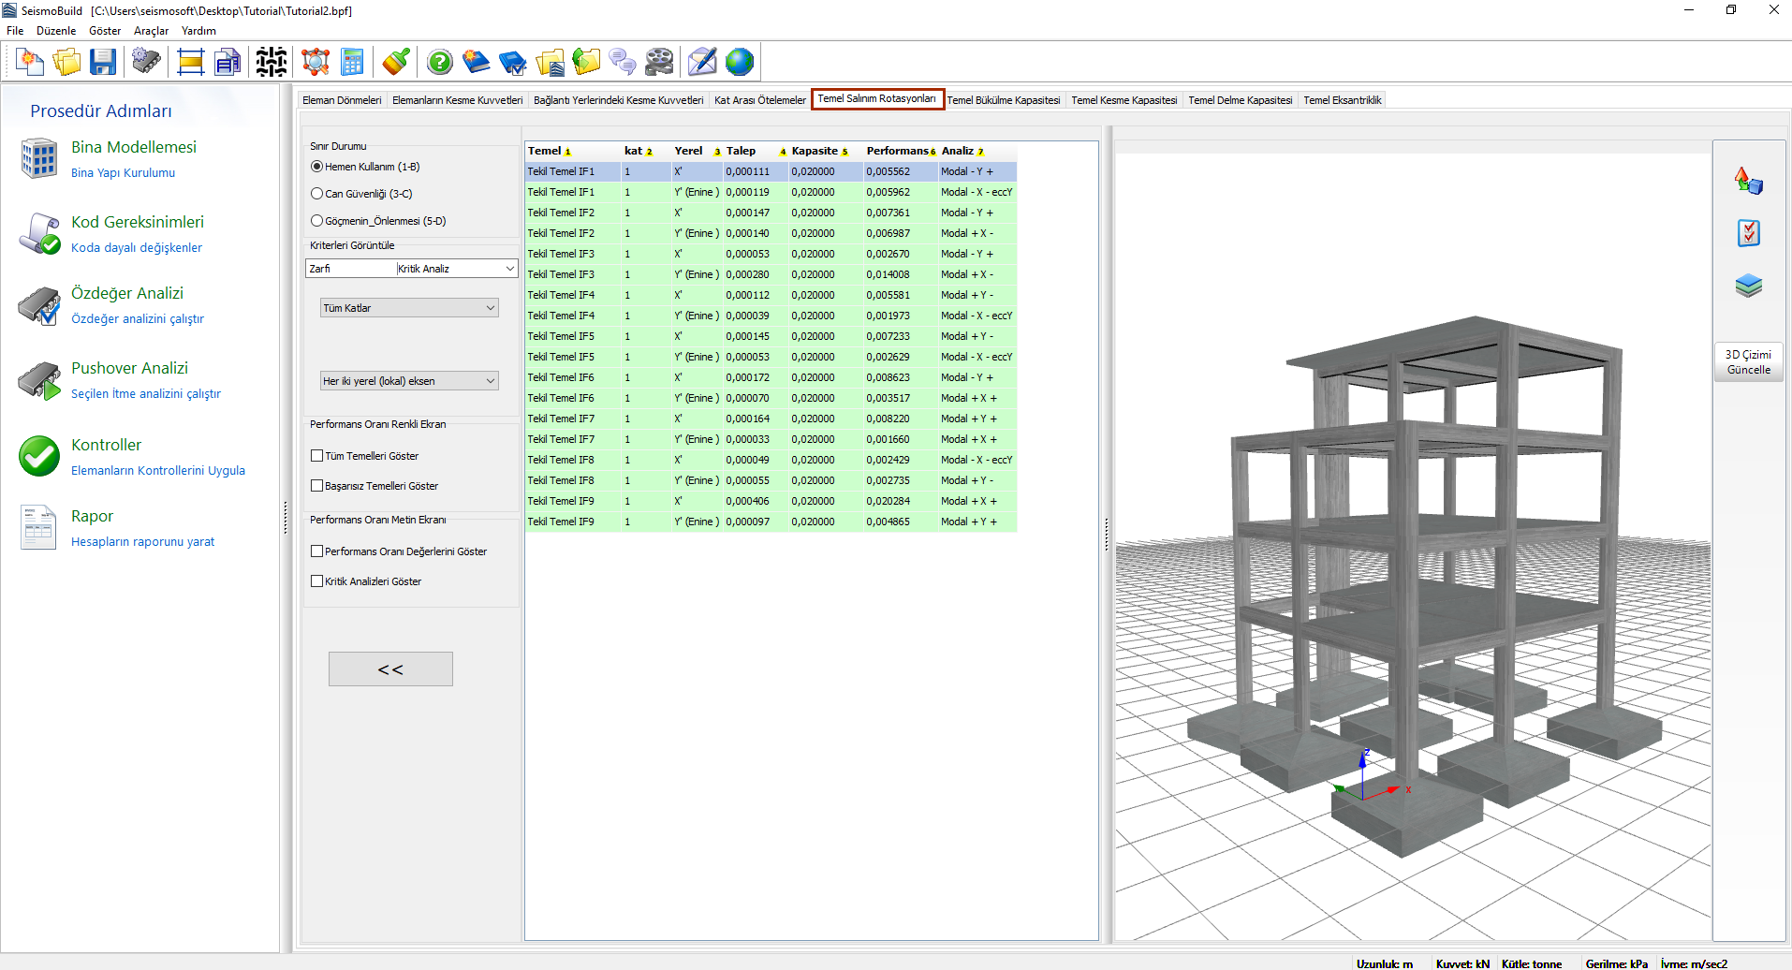Viewport: 1792px width, 970px height.
Task: Click the << collapse button
Action: [x=390, y=669]
